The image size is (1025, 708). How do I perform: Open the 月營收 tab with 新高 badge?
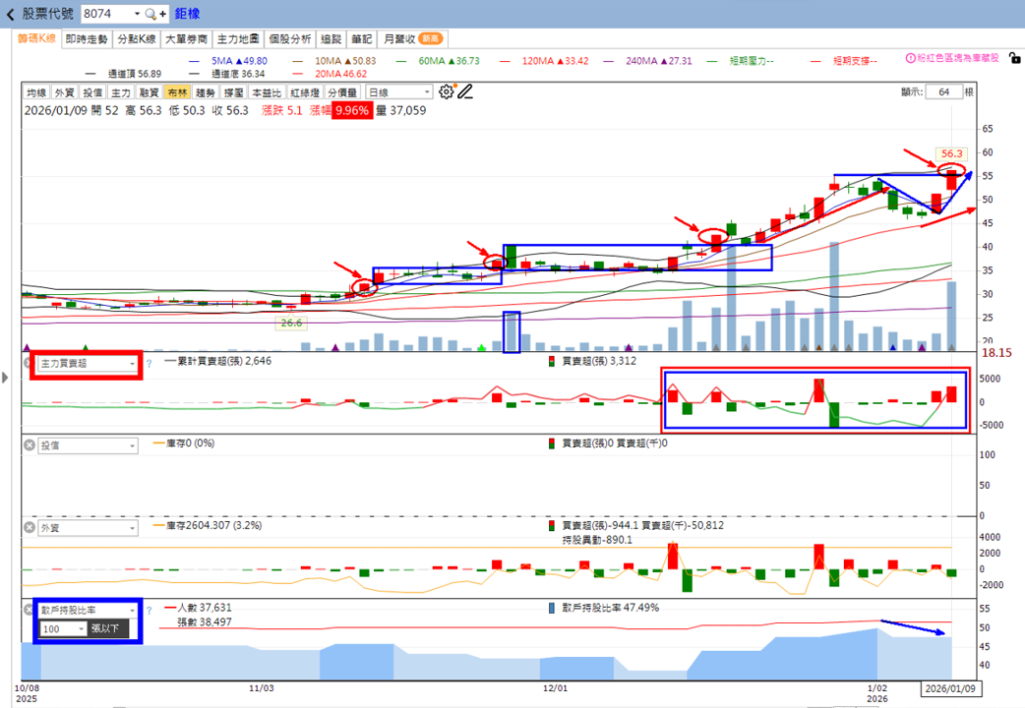coord(412,39)
